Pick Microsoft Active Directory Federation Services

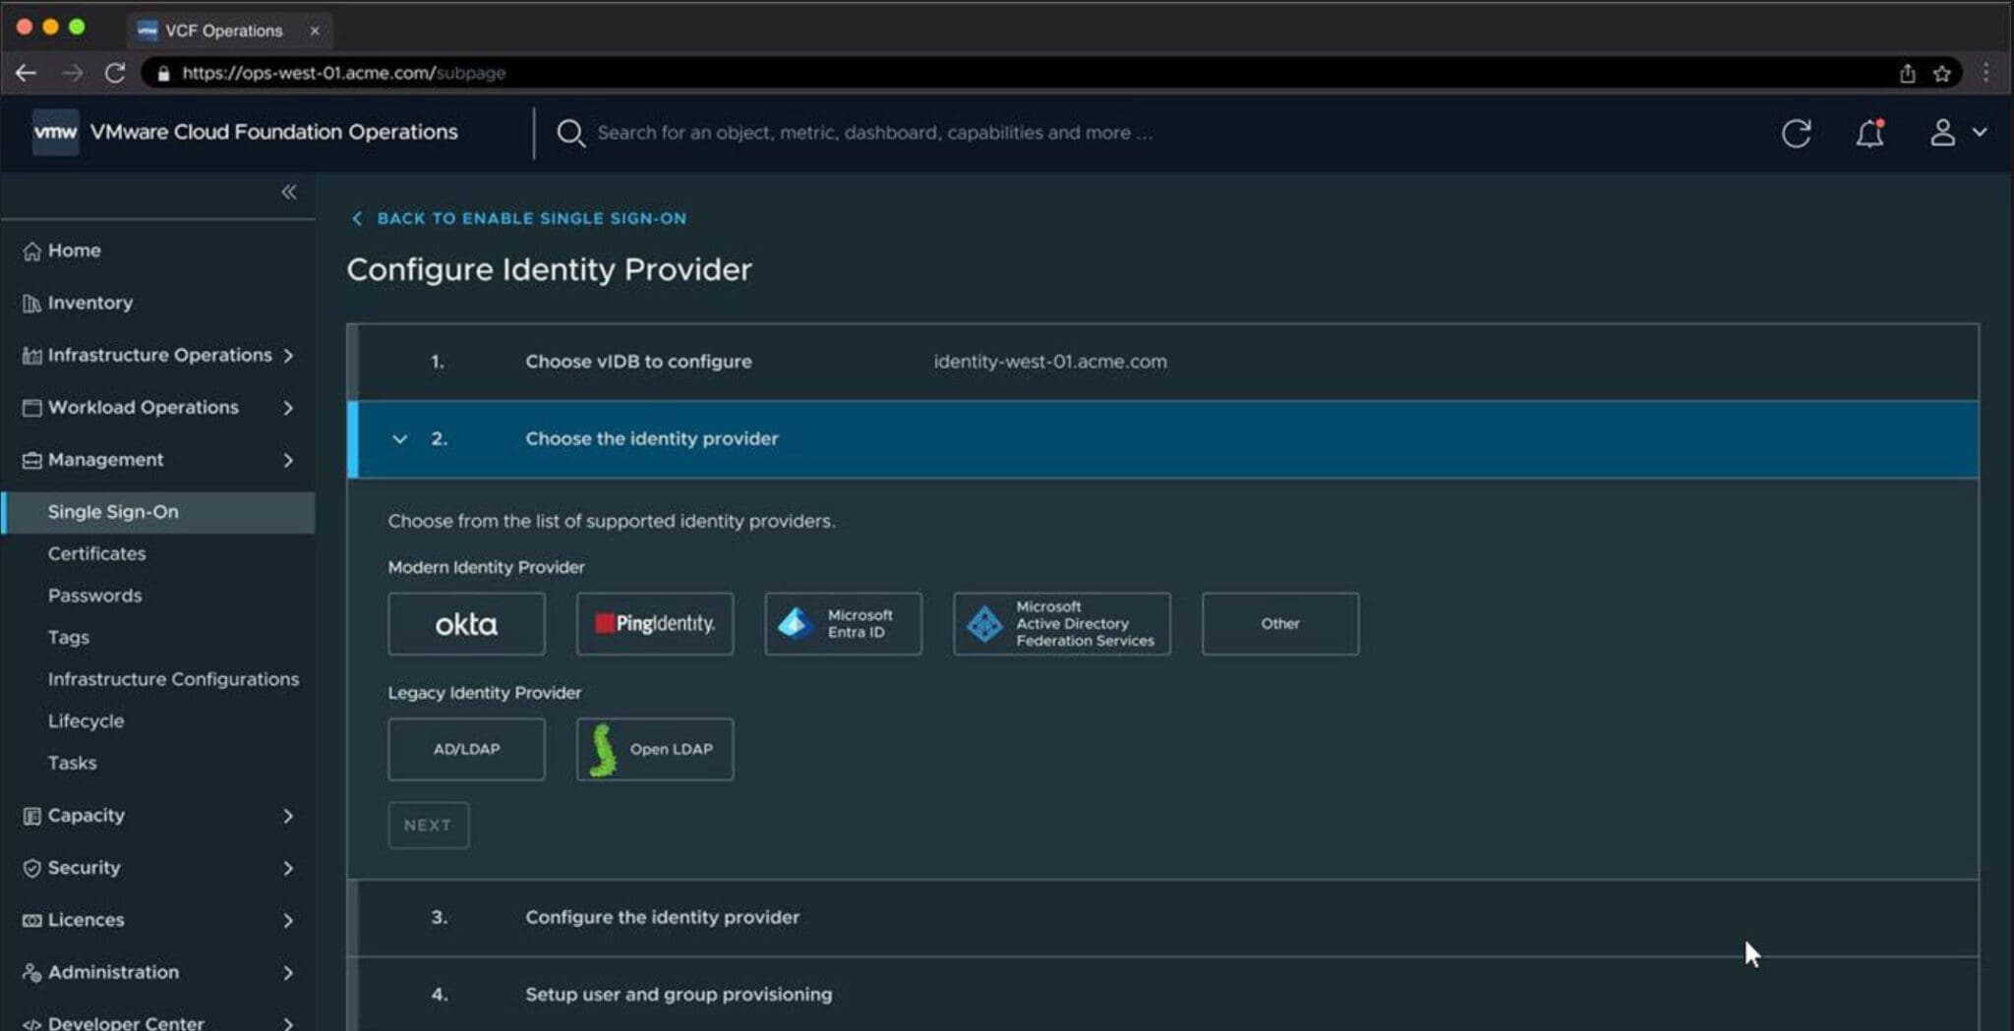pos(1060,623)
